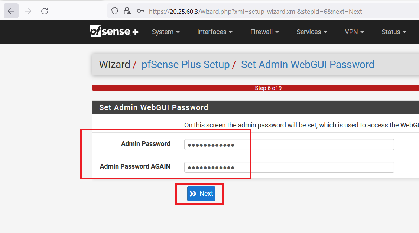
Task: Open the System dropdown menu
Action: [x=166, y=32]
